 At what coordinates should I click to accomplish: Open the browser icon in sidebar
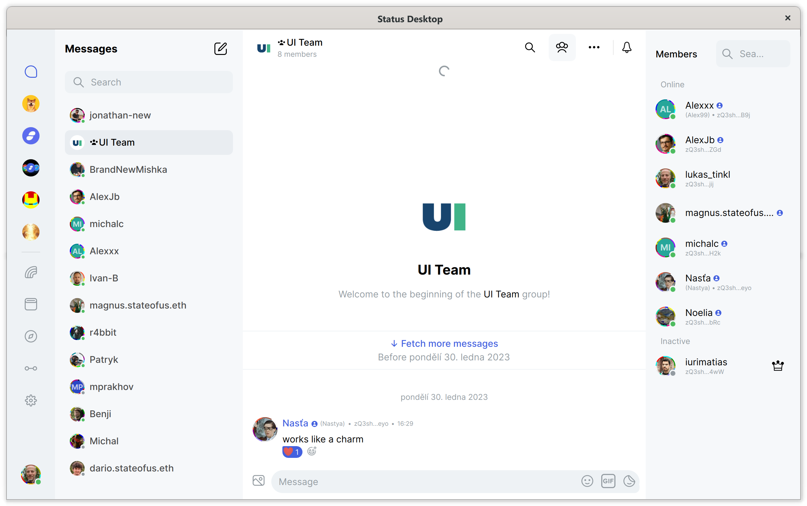31,304
